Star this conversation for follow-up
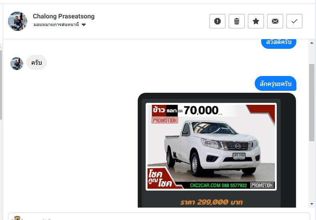316x220 pixels. [x=256, y=21]
